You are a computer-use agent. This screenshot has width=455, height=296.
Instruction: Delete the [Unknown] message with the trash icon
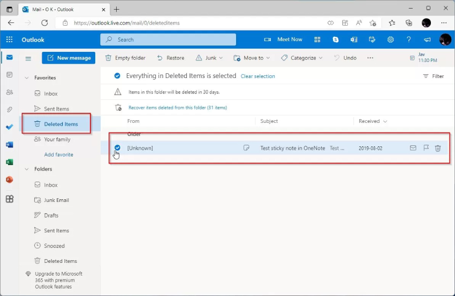[x=438, y=148]
